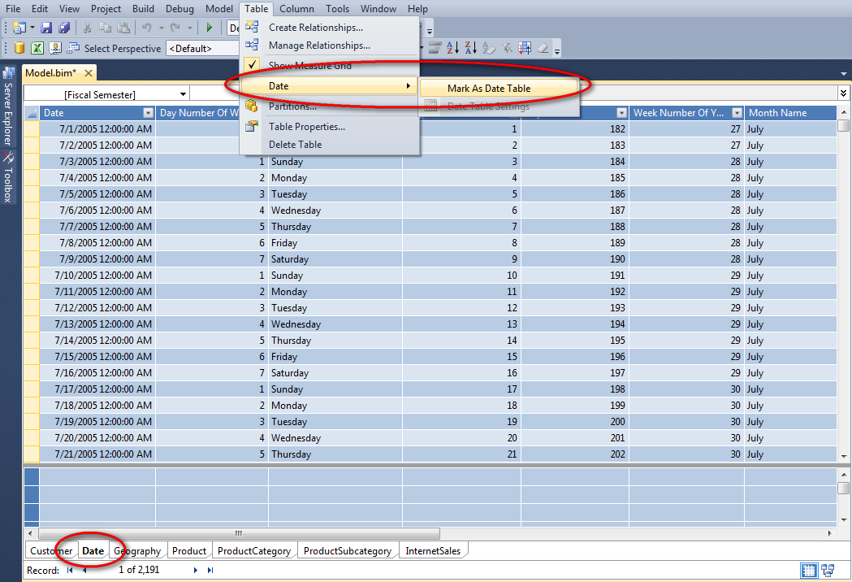Switch to the ProductCategory table tab
The width and height of the screenshot is (852, 582).
click(x=254, y=551)
